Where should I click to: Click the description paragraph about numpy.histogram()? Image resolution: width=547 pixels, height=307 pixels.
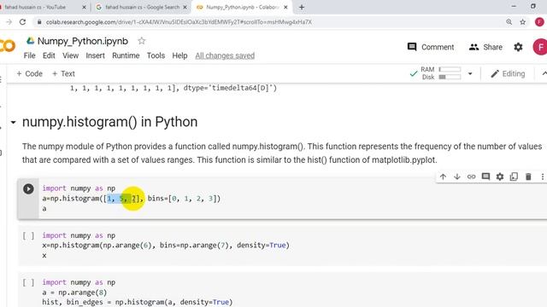click(282, 153)
